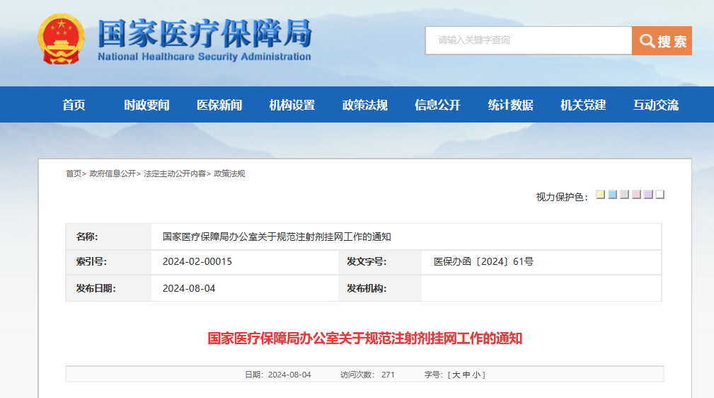The width and height of the screenshot is (714, 398).
Task: Select the white eye-protection color
Action: point(660,195)
